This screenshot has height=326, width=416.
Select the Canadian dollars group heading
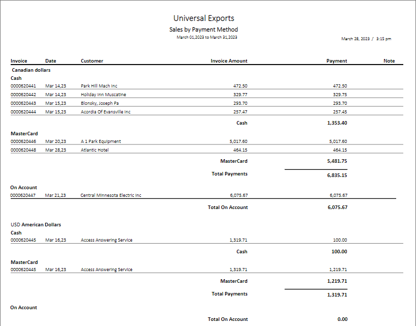point(31,70)
